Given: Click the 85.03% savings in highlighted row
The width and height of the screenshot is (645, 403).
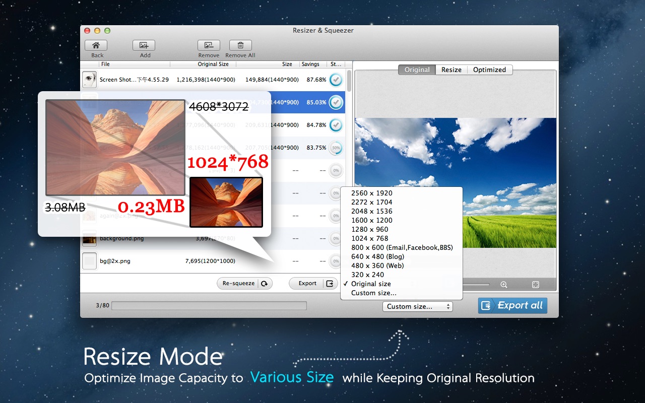Looking at the screenshot, I should click(316, 102).
